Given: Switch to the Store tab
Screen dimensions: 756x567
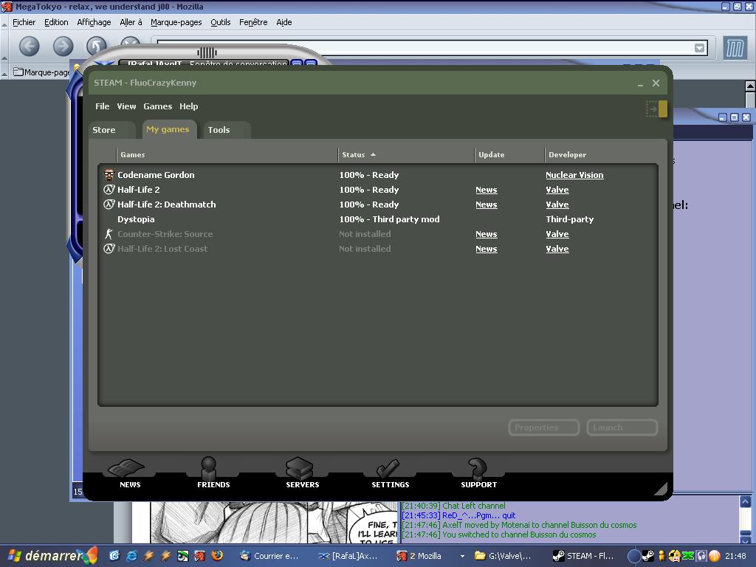Looking at the screenshot, I should 104,130.
